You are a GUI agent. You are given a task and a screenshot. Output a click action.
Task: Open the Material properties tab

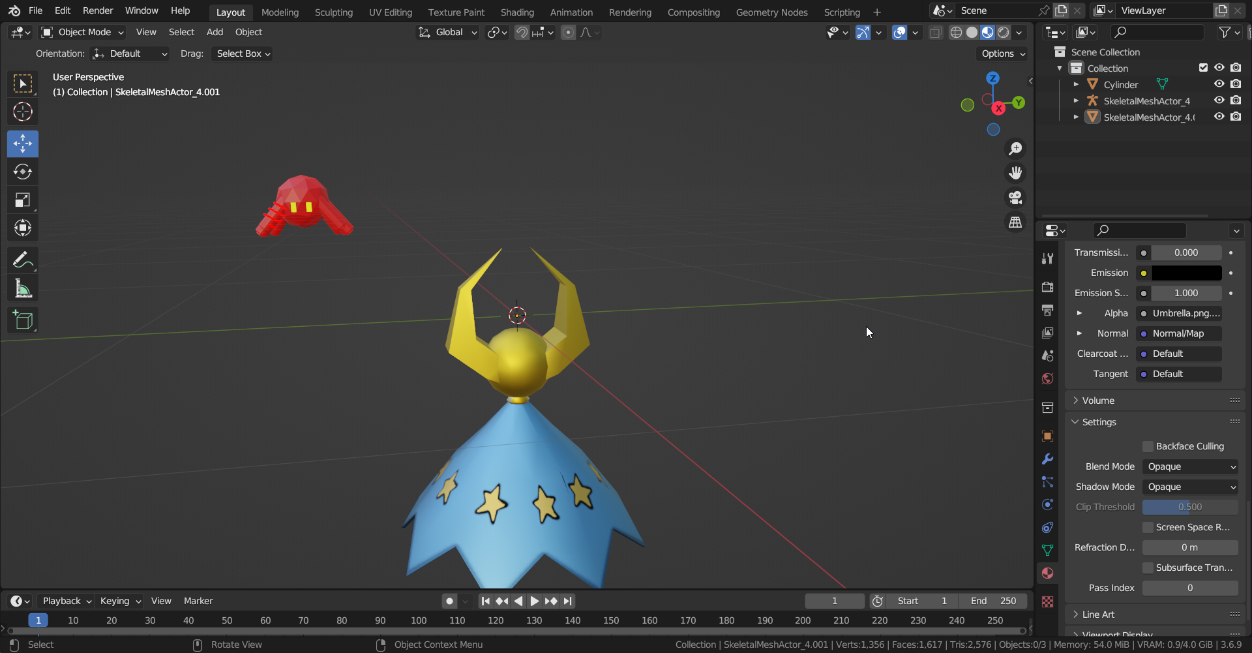point(1048,573)
